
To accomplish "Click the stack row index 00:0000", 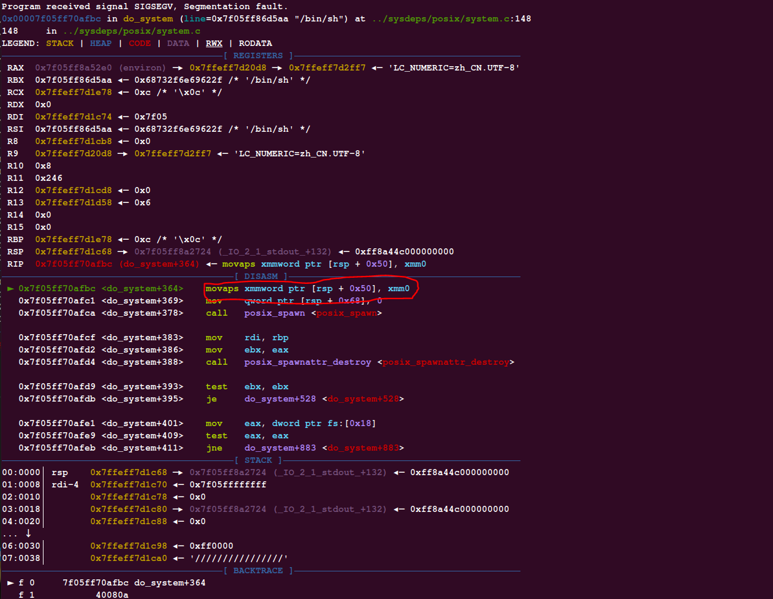I will pos(21,473).
